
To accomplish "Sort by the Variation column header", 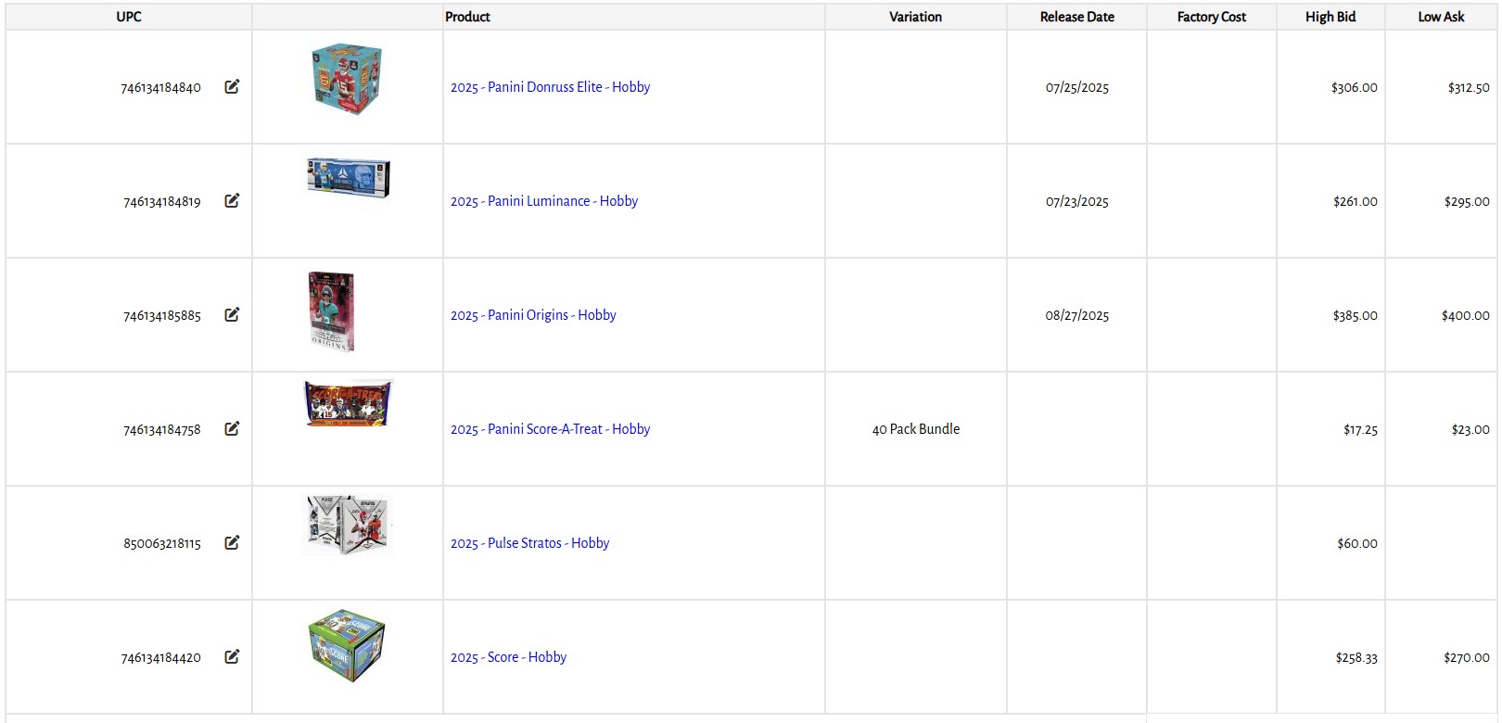I will [x=915, y=17].
